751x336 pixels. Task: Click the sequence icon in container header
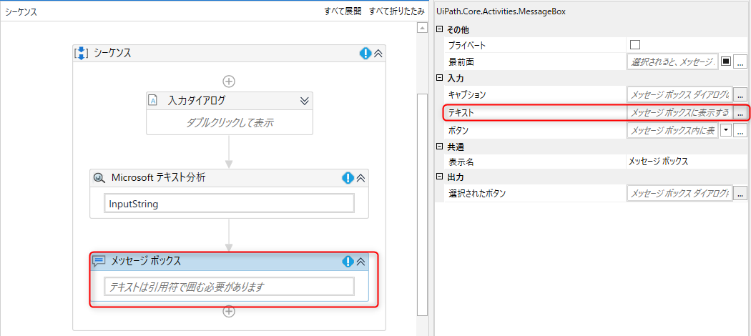point(82,53)
